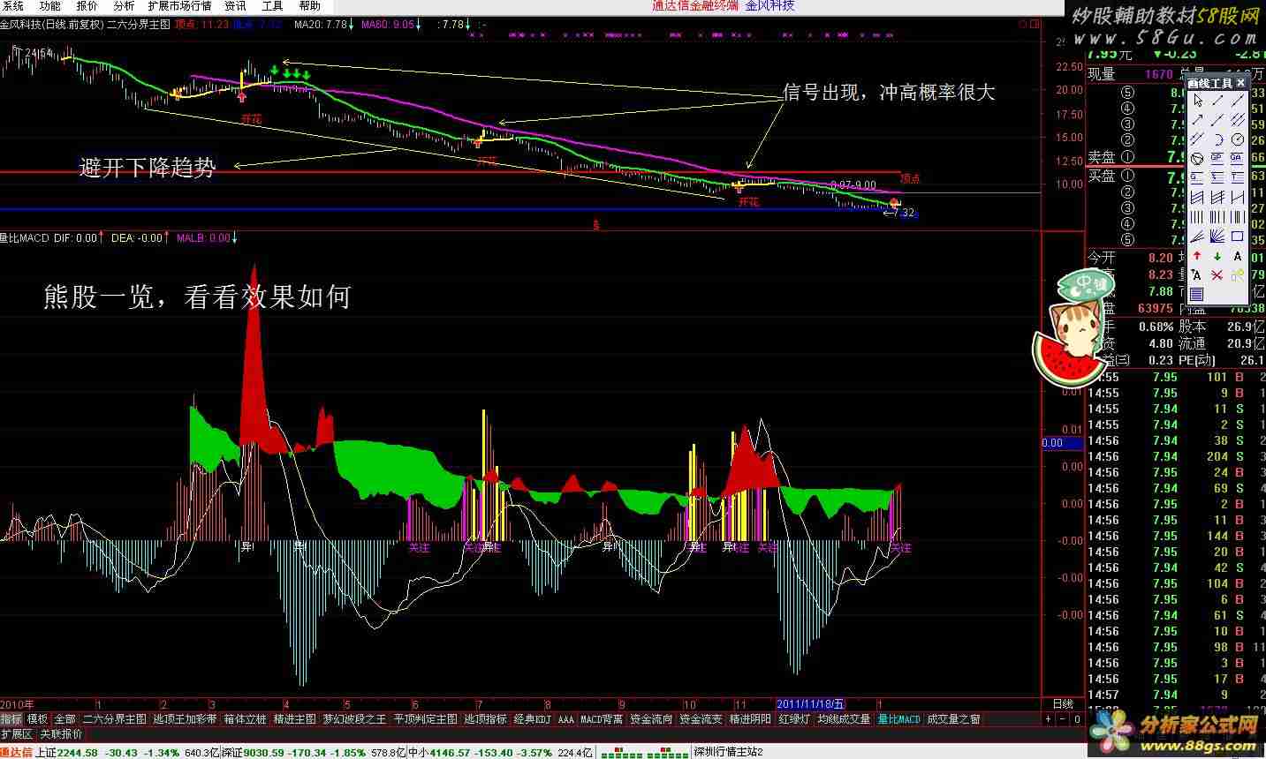The image size is (1266, 759).
Task: Switch to the 指标 tab
Action: coord(11,719)
